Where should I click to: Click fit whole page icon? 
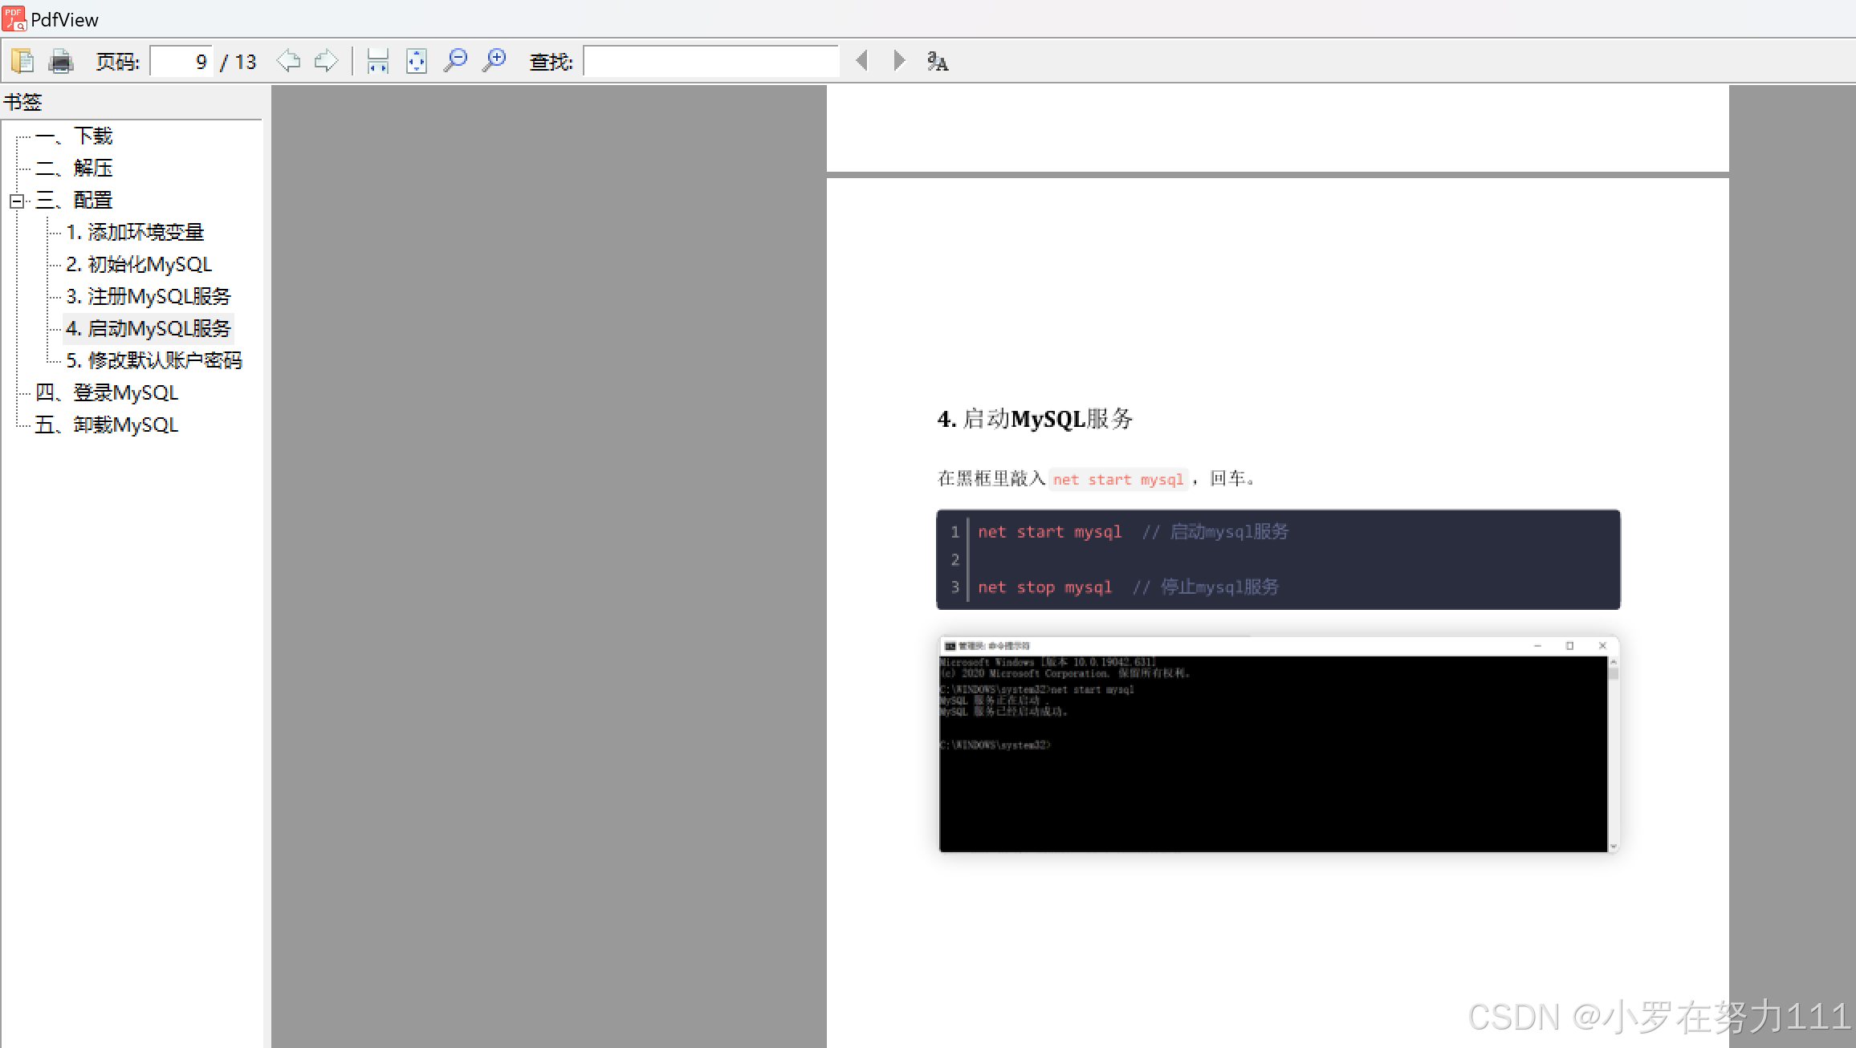pyautogui.click(x=416, y=61)
